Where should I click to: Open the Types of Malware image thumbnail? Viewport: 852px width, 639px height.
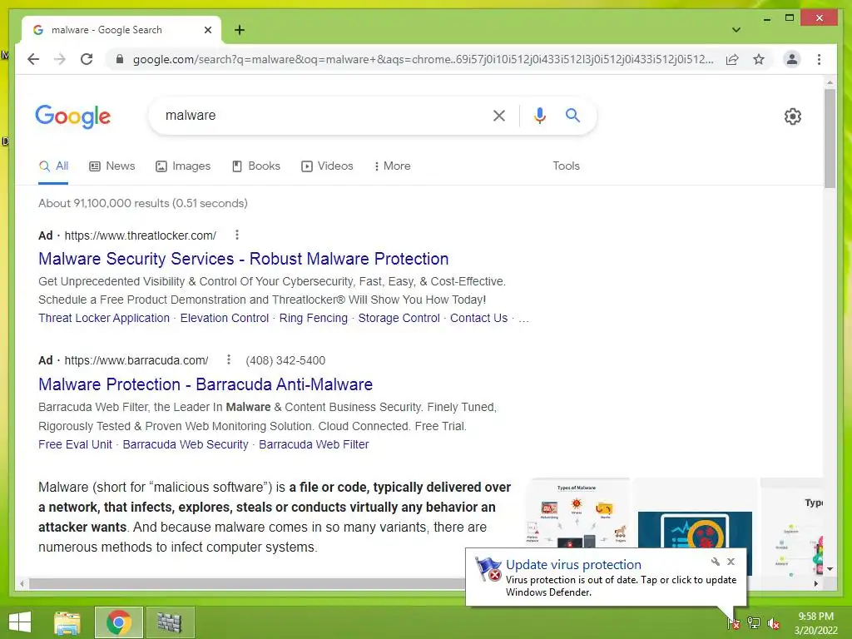pyautogui.click(x=577, y=513)
